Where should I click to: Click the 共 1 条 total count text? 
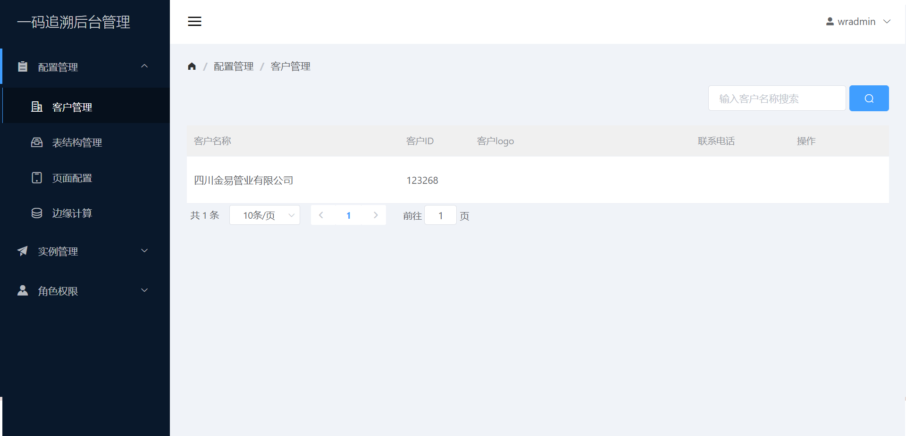coord(205,215)
